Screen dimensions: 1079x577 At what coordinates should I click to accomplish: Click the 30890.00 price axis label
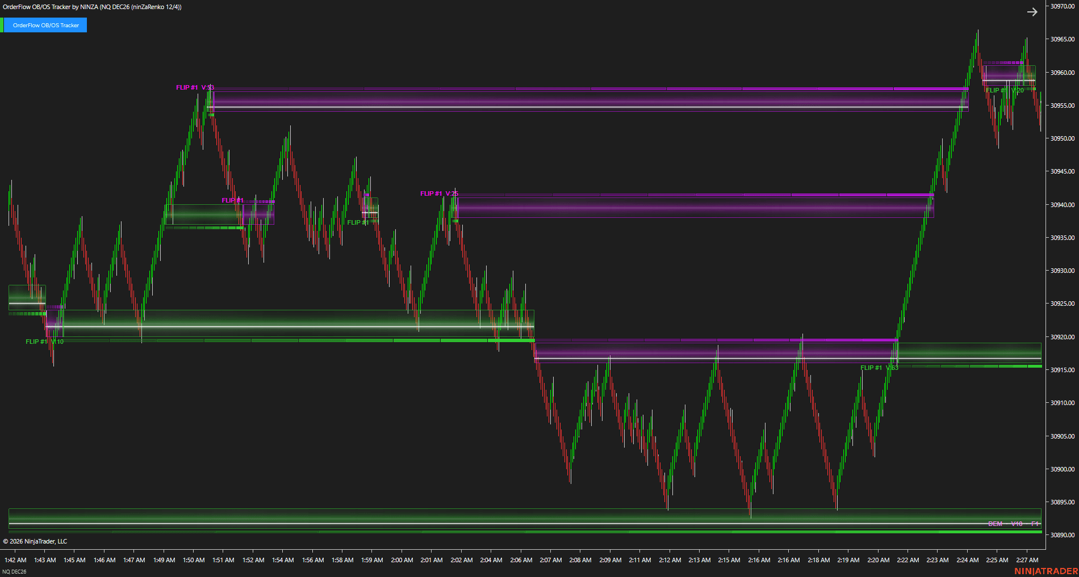click(1062, 535)
